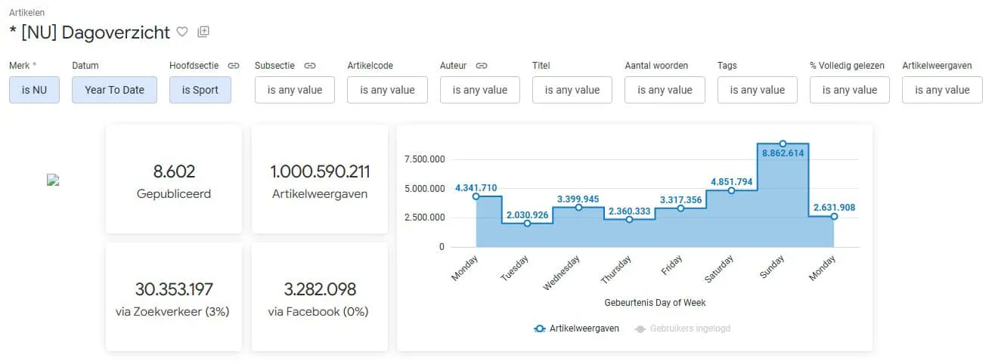Click the via Facebook tile
The height and width of the screenshot is (364, 998).
[x=319, y=297]
